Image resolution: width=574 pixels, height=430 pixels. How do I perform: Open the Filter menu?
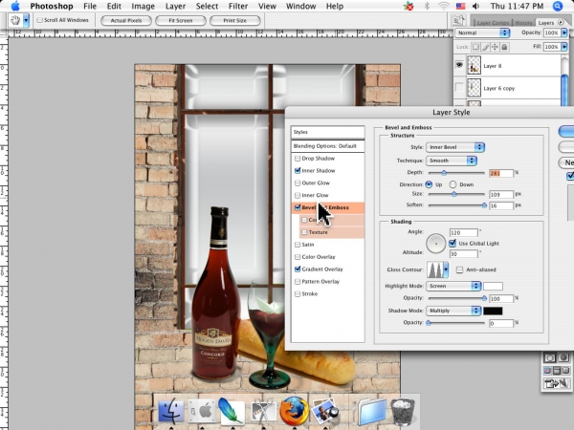pyautogui.click(x=238, y=7)
